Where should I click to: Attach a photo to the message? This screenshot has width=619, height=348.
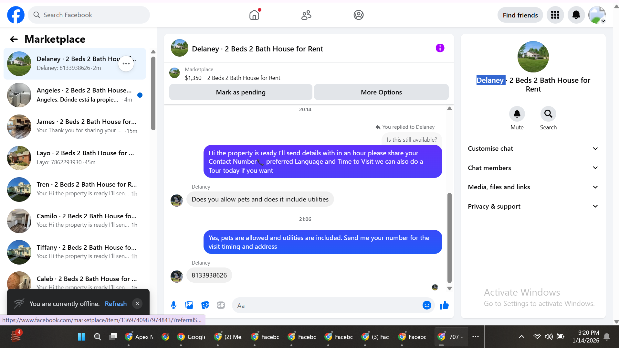[189, 305]
